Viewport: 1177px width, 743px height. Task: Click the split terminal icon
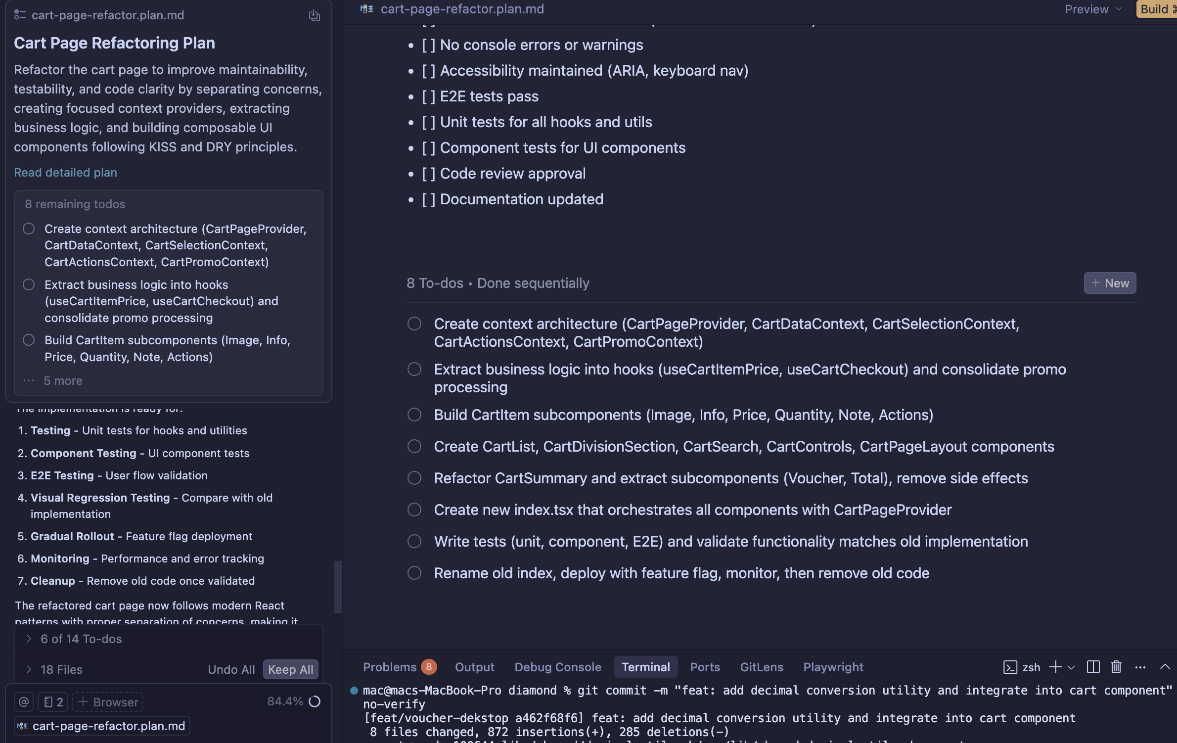click(x=1093, y=667)
